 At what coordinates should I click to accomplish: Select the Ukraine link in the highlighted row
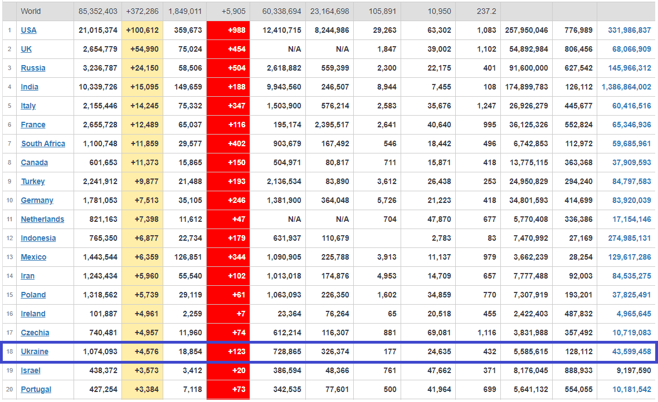pos(35,351)
